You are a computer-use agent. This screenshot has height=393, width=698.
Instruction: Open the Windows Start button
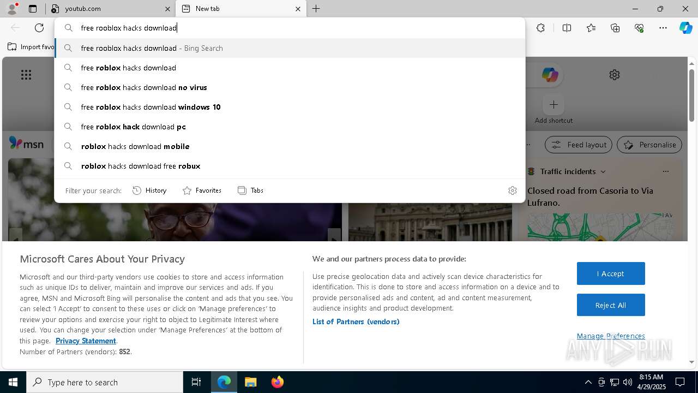(x=13, y=382)
